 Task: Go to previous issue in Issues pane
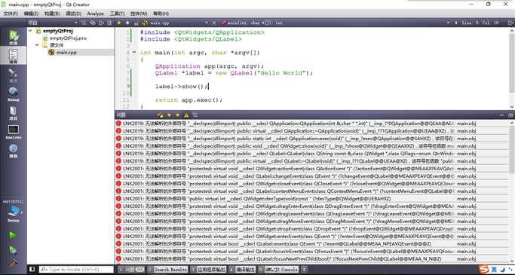(x=169, y=115)
